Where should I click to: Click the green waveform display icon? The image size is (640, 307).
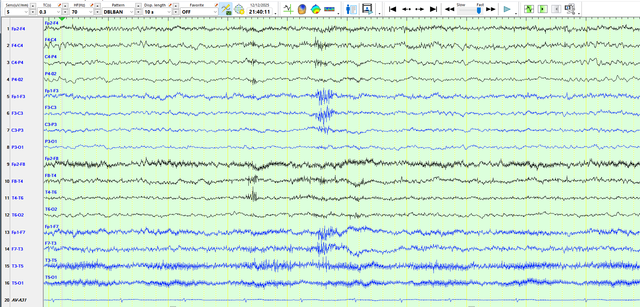coord(529,9)
